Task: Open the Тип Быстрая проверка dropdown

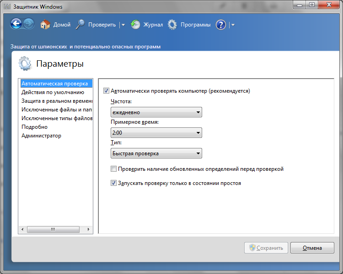Action: pos(156,153)
